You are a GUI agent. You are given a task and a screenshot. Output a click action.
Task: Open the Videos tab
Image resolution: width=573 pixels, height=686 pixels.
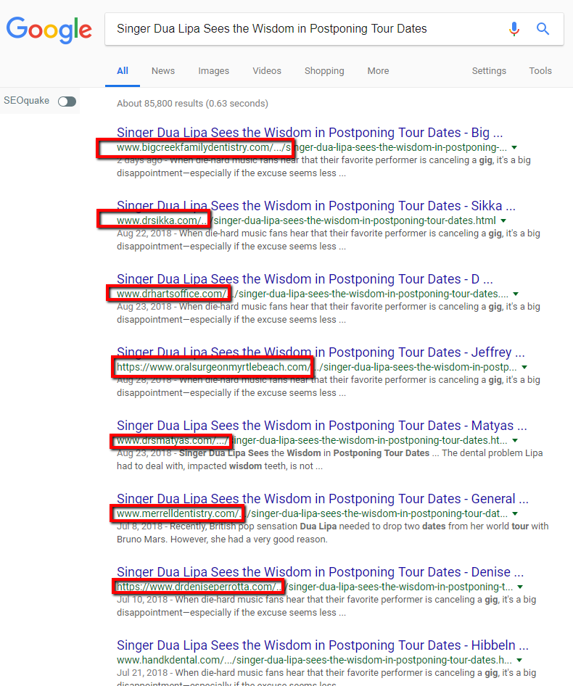pos(267,71)
